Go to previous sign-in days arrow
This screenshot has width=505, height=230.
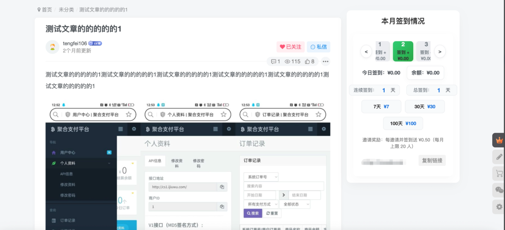[x=366, y=52]
